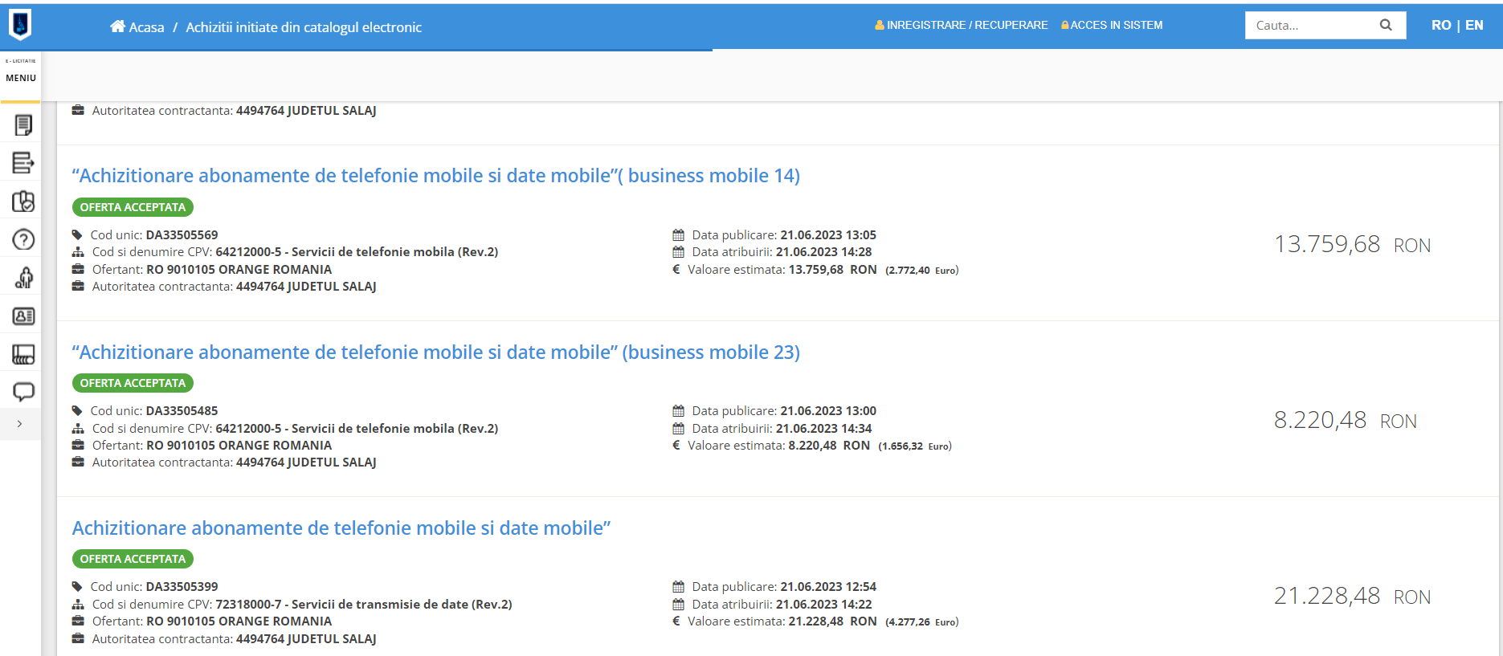Viewport: 1503px width, 656px height.
Task: Open the business mobile 23 acquisition title
Action: [435, 352]
